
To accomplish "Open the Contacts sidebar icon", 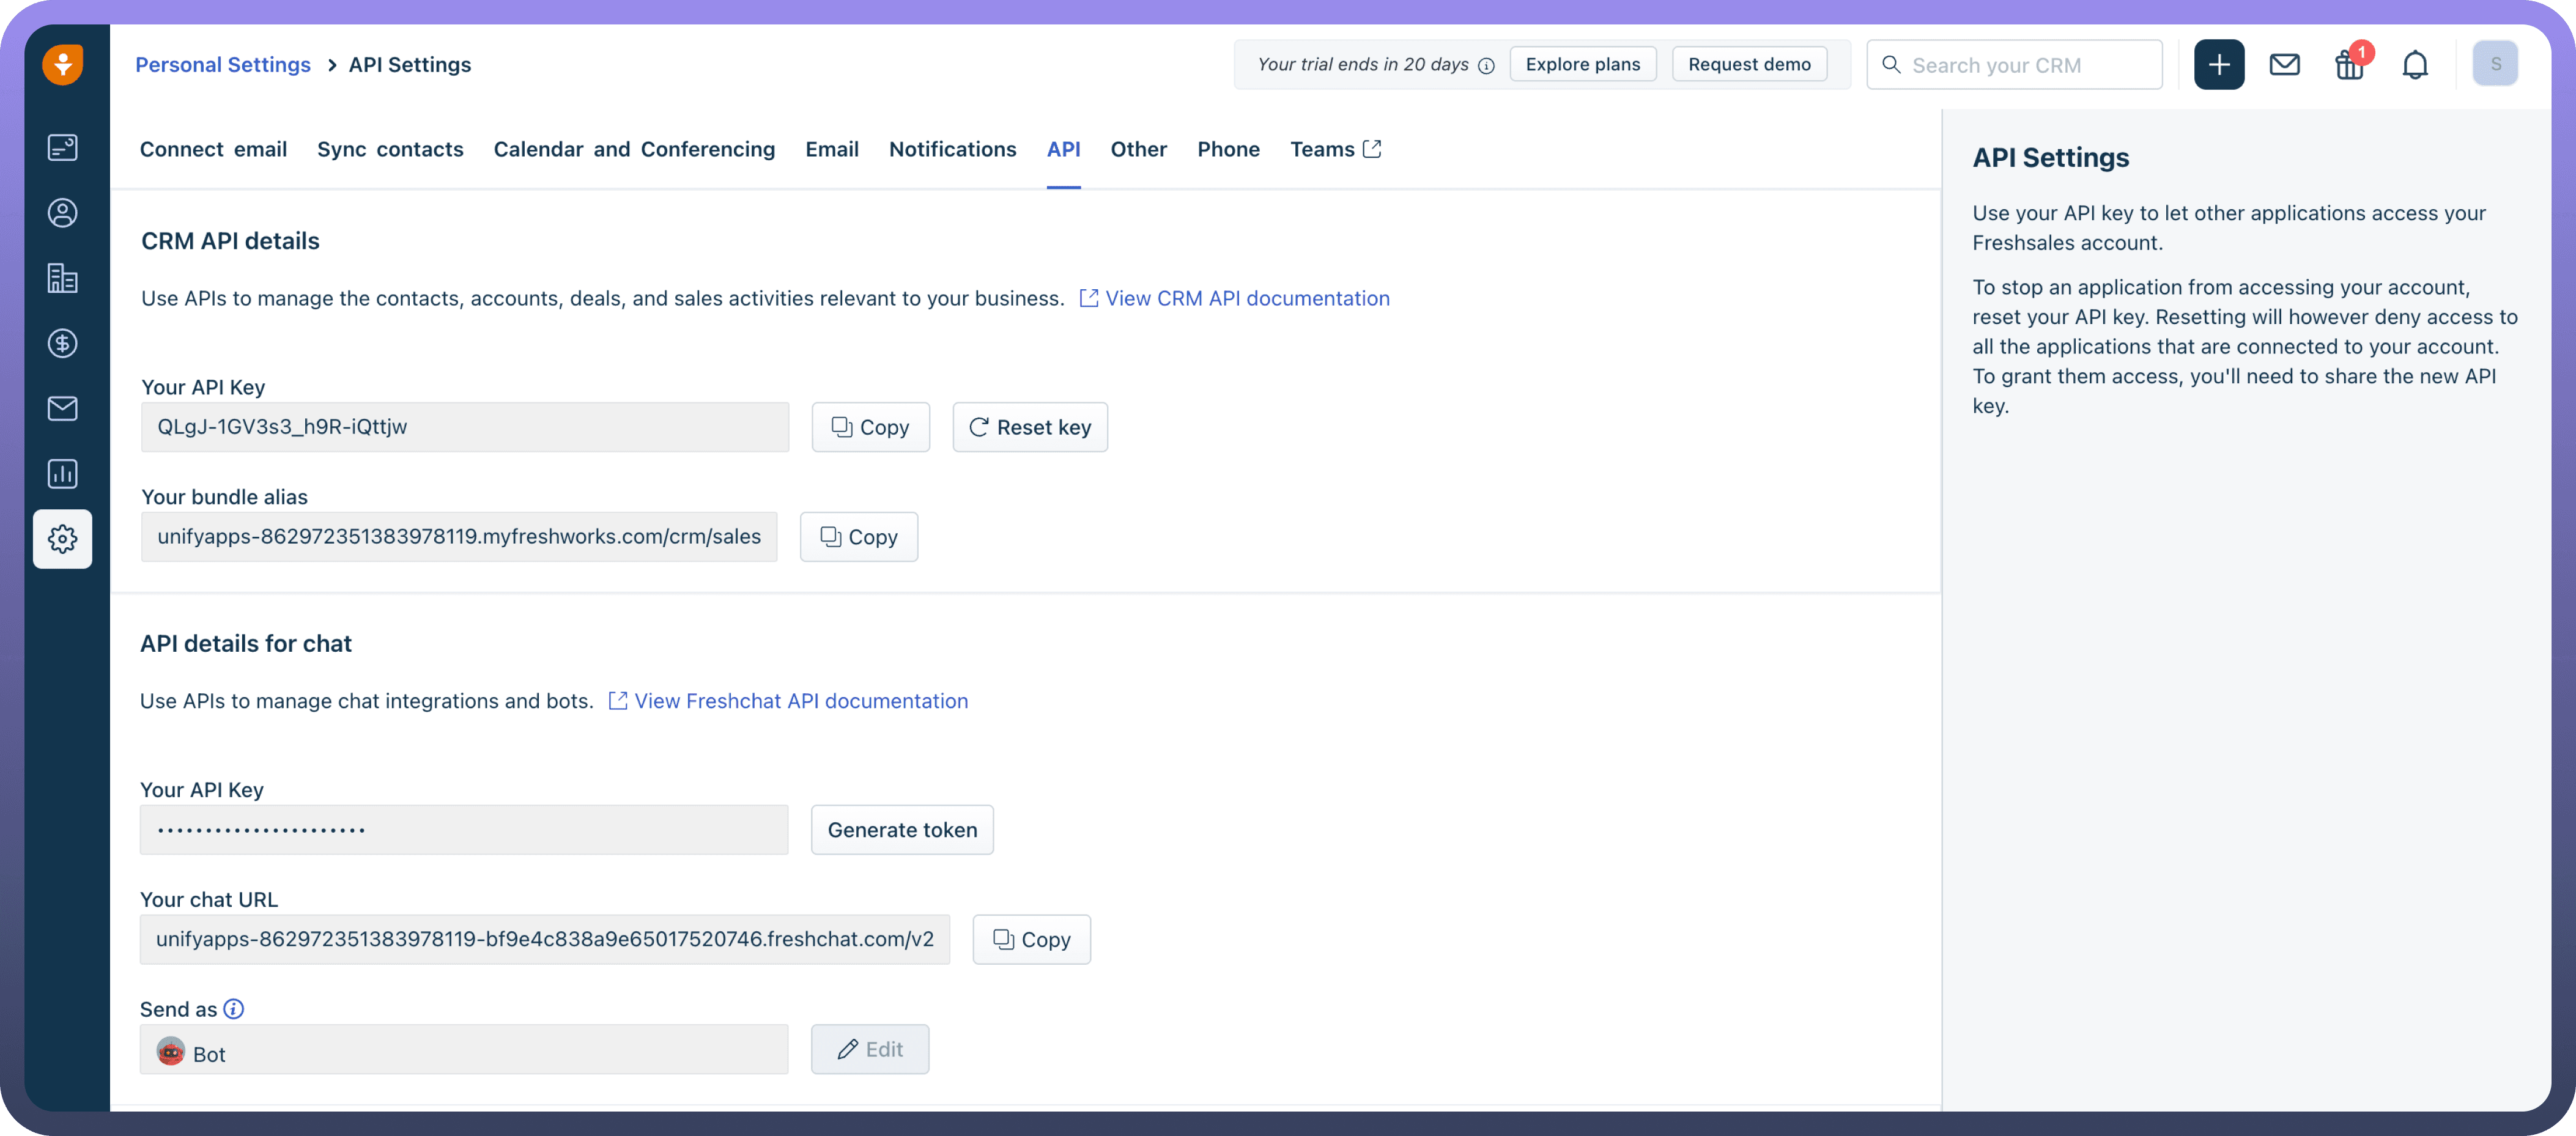I will (x=62, y=213).
